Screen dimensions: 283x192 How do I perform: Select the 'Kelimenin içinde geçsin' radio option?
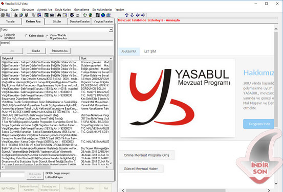(2, 36)
